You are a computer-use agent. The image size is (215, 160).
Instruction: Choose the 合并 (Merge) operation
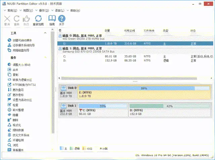[x=13, y=70]
